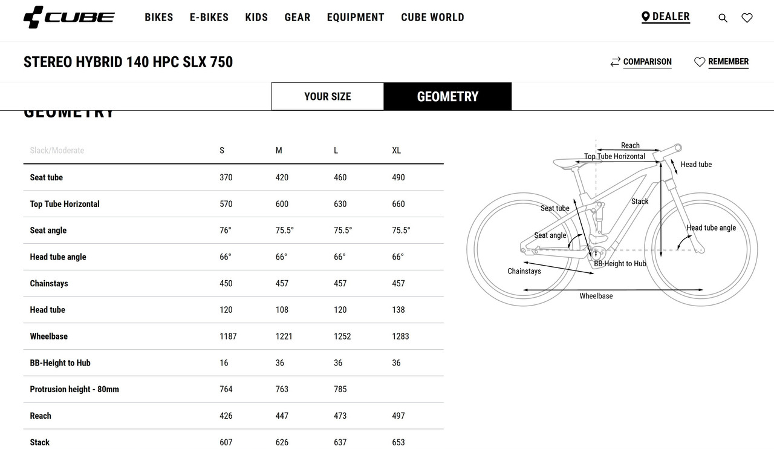Click Head tube value 108
The width and height of the screenshot is (774, 449).
282,310
